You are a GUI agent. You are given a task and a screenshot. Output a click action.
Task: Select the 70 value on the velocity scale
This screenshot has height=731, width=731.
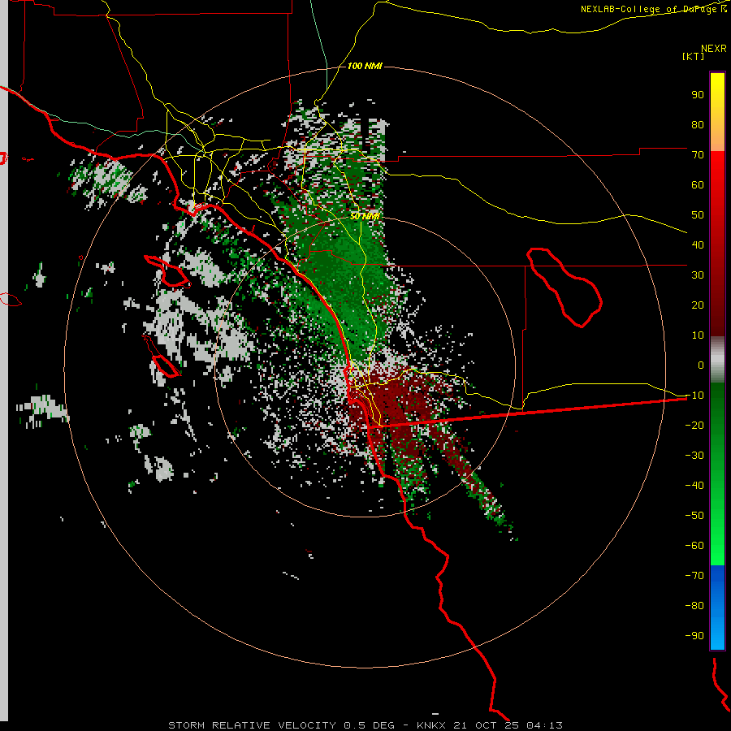[698, 155]
